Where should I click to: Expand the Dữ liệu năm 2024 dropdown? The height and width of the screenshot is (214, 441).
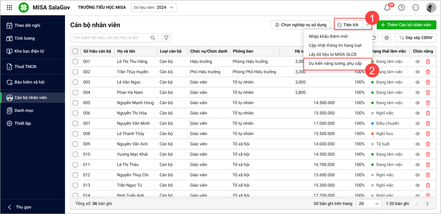point(154,7)
